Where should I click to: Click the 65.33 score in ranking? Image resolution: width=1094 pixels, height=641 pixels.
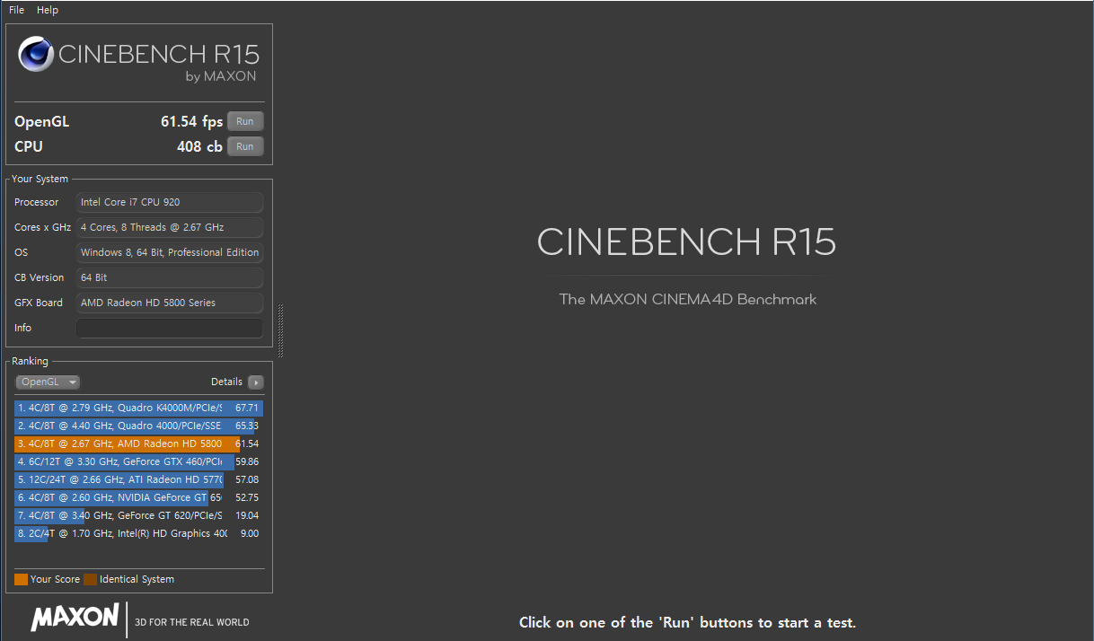(x=247, y=426)
